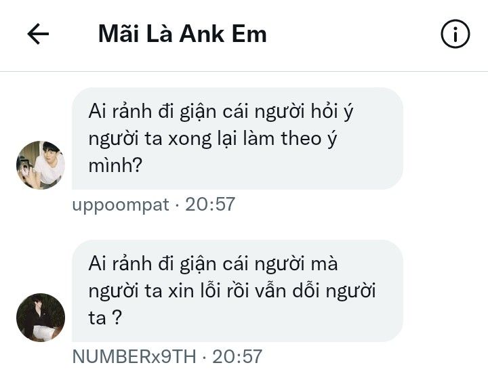Go back using the left arrow icon
The image size is (488, 382).
38,34
